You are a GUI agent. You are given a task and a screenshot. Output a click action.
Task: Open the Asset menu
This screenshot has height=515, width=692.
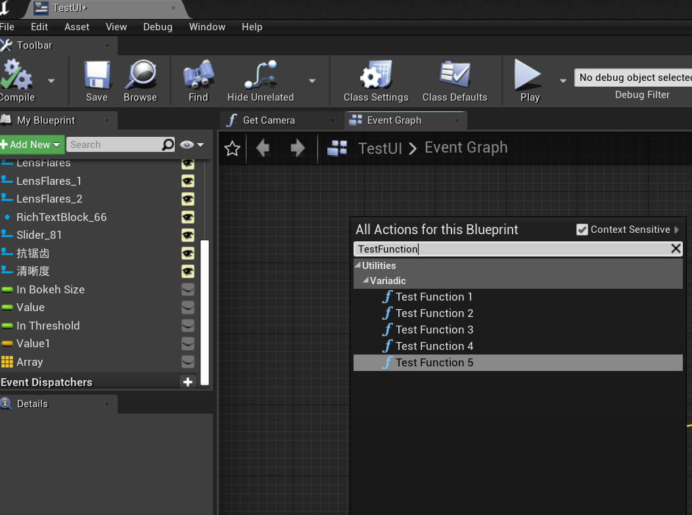tap(77, 27)
